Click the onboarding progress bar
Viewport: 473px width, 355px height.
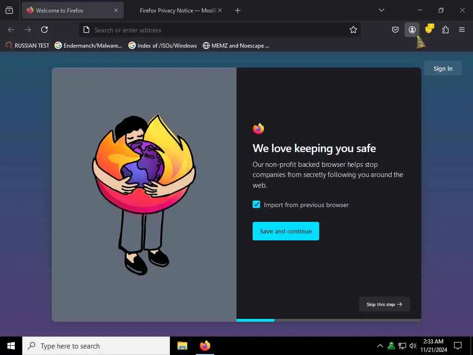(x=329, y=320)
